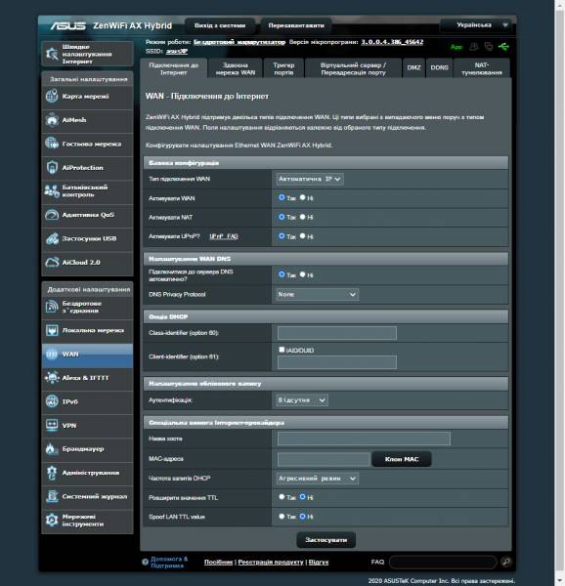Open the Adaptive QoS gauge icon
This screenshot has height=586, width=565.
click(52, 215)
